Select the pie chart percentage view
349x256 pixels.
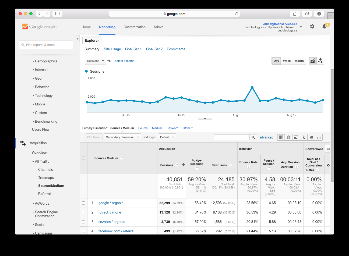(x=288, y=137)
